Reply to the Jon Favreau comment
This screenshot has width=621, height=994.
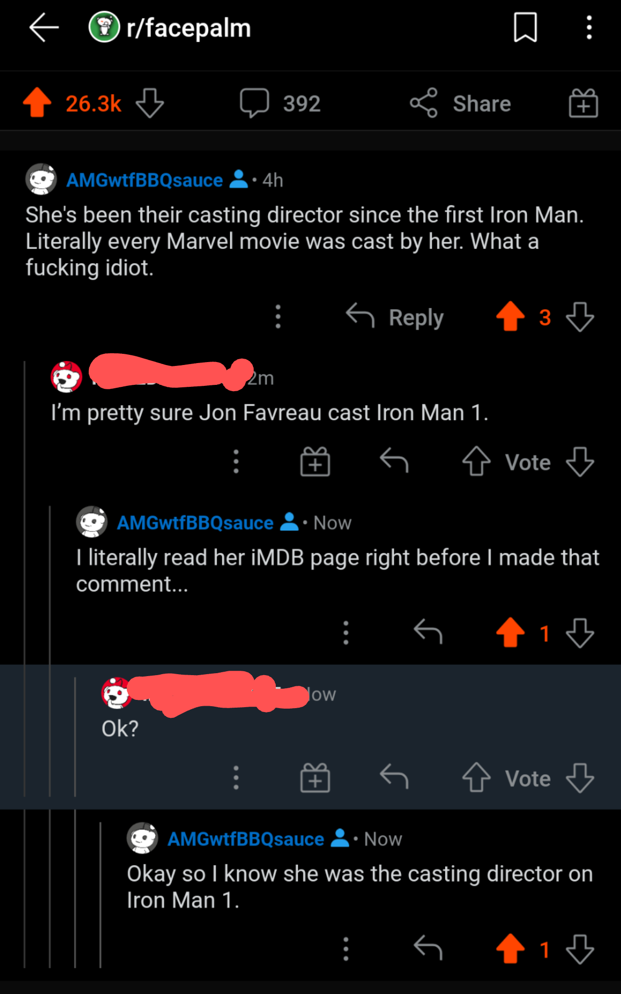pyautogui.click(x=394, y=461)
